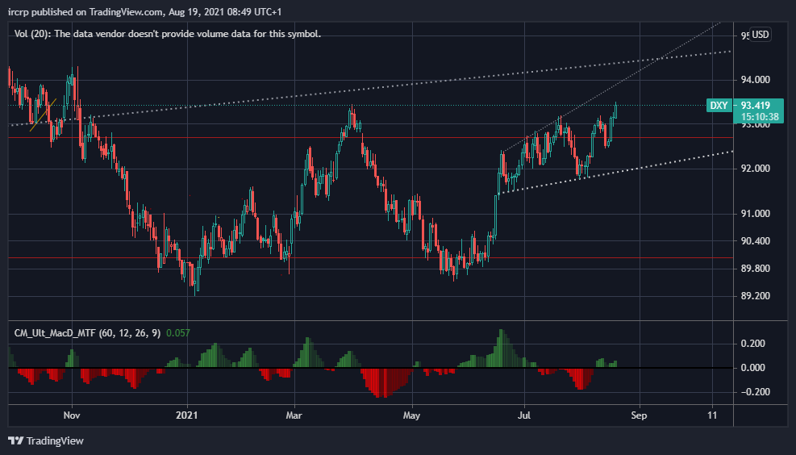Click the 89.800 price axis label
796x455 pixels.
(756, 268)
